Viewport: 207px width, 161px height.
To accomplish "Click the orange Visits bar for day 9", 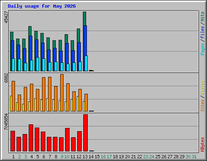I will (x=62, y=93).
